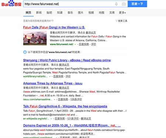Screen dimensions: 166x138
Task: Expand dropdown arrow next to issuu.com URL
Action: (54, 100)
